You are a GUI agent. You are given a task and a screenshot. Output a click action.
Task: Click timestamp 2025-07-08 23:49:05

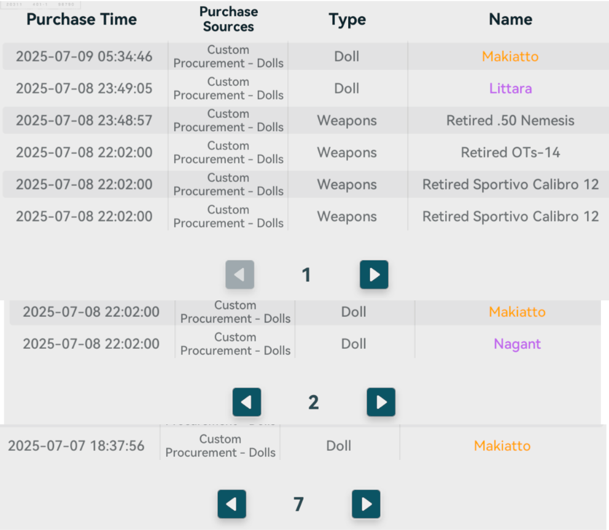click(84, 88)
